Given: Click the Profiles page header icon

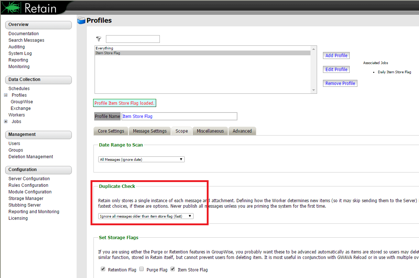Looking at the screenshot, I should [x=81, y=21].
